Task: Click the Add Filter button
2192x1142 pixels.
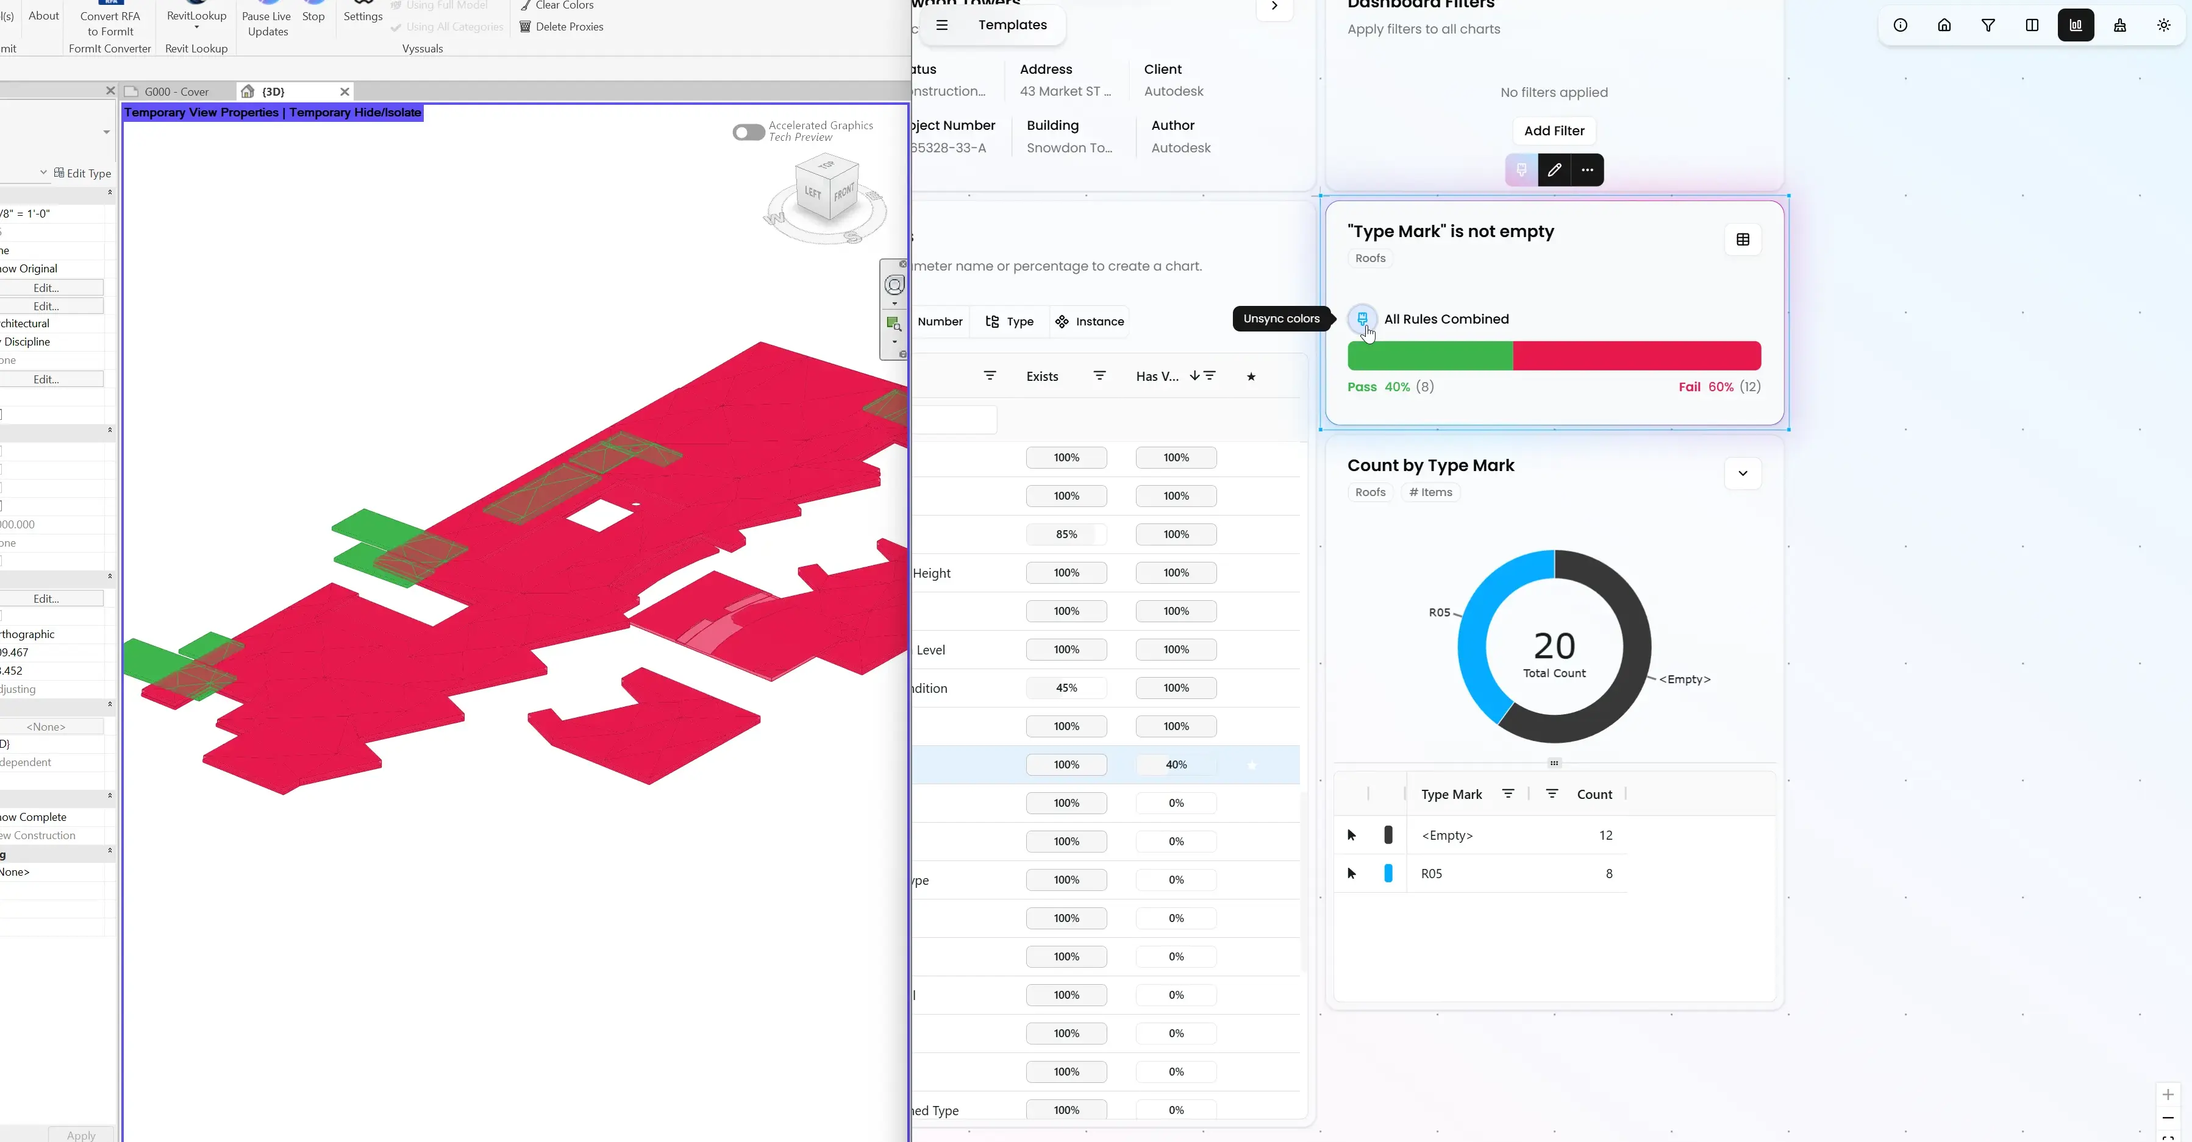Action: click(x=1554, y=131)
